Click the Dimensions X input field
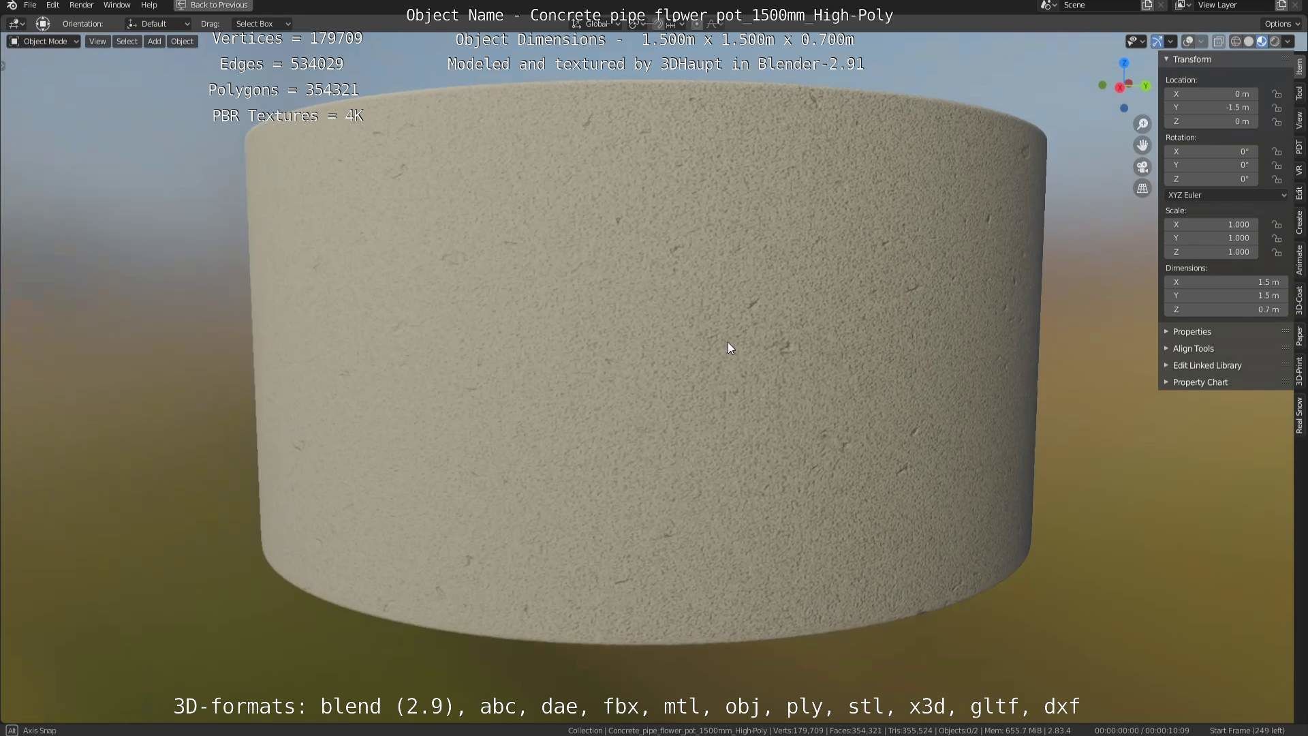1308x736 pixels. (x=1226, y=282)
